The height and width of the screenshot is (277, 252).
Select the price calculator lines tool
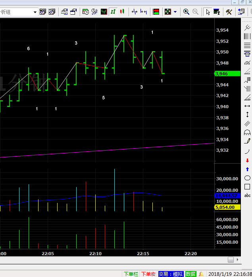pos(247,54)
